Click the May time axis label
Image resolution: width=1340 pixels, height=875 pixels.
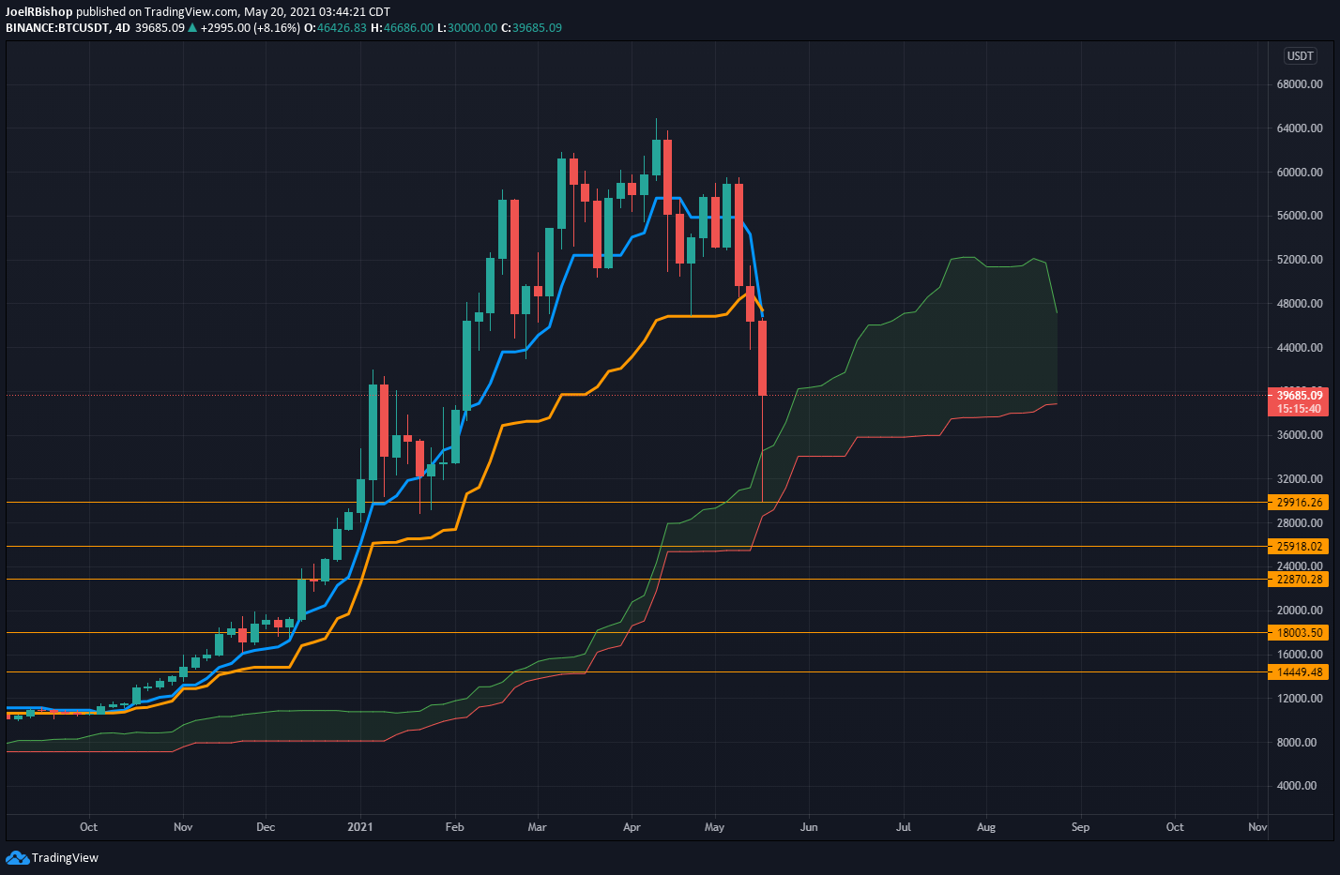pos(714,827)
